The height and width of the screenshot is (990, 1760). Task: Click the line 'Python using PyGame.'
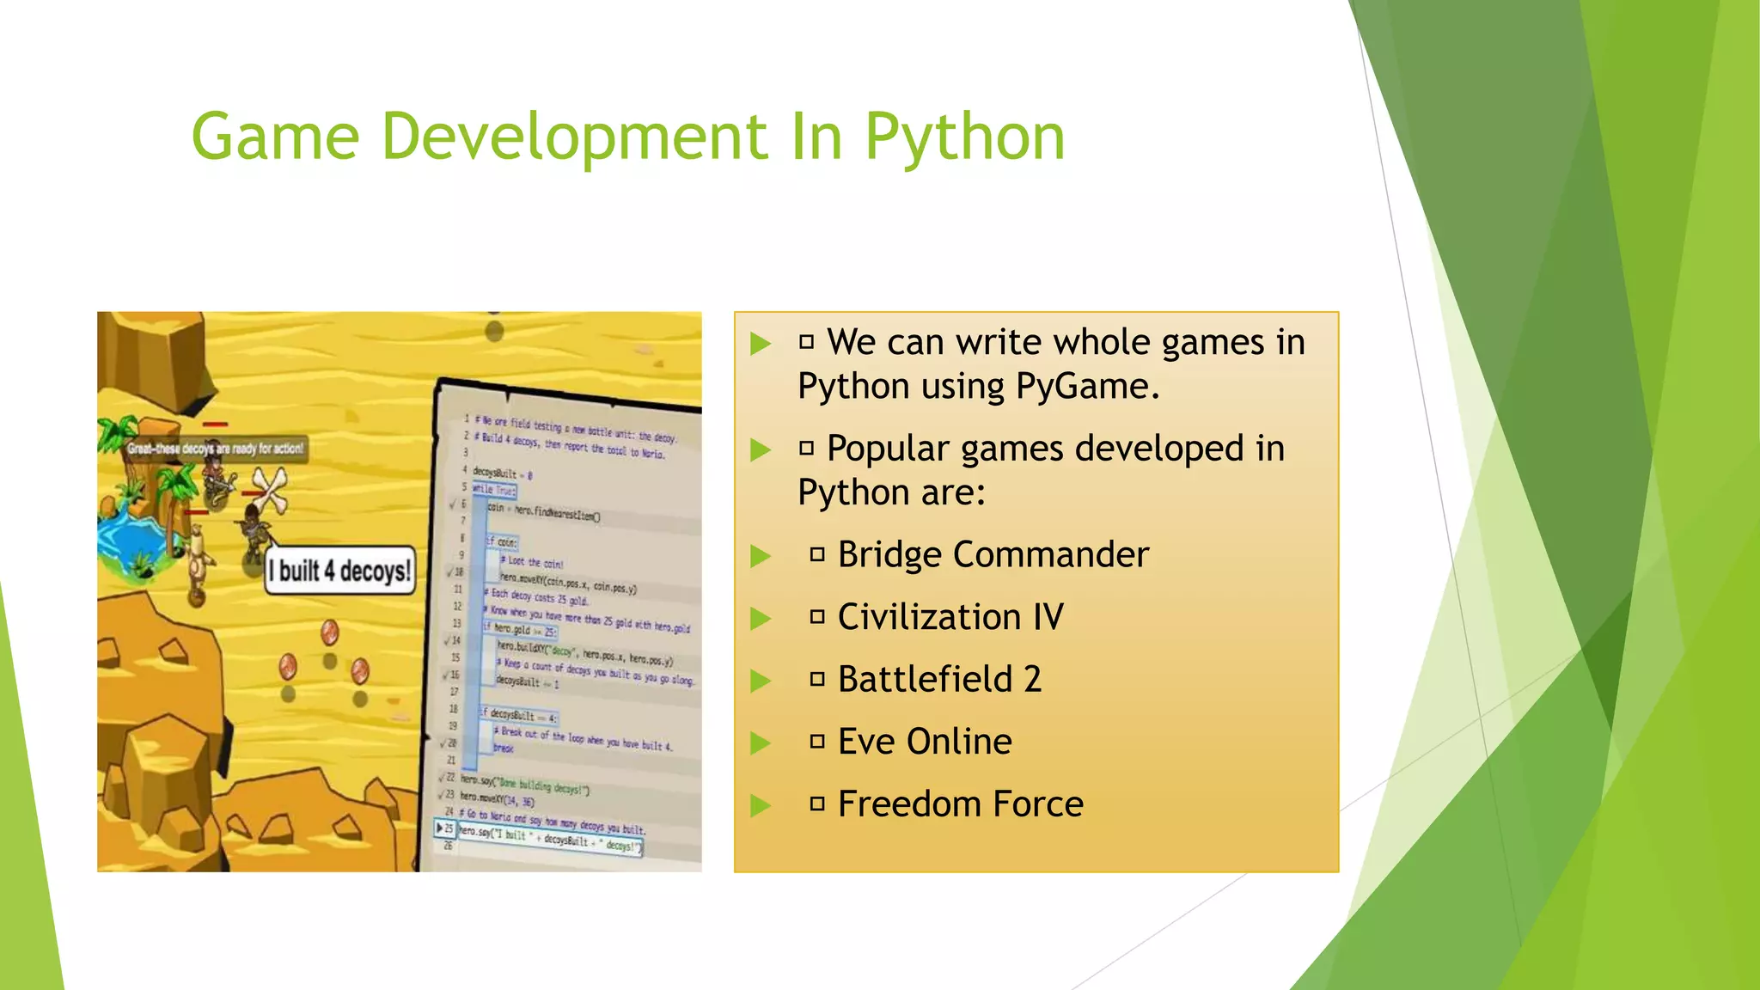[979, 386]
